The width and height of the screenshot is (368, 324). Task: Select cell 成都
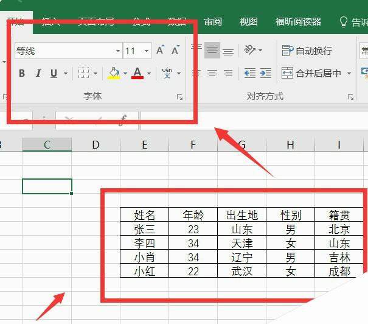[339, 270]
